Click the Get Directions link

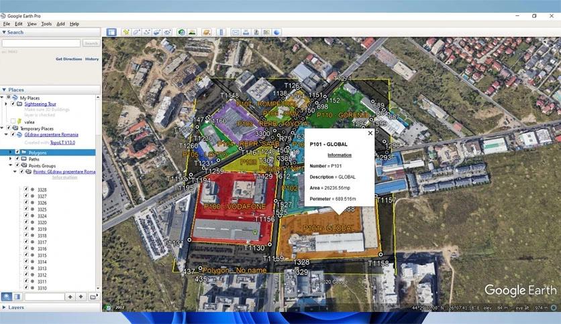click(x=68, y=59)
